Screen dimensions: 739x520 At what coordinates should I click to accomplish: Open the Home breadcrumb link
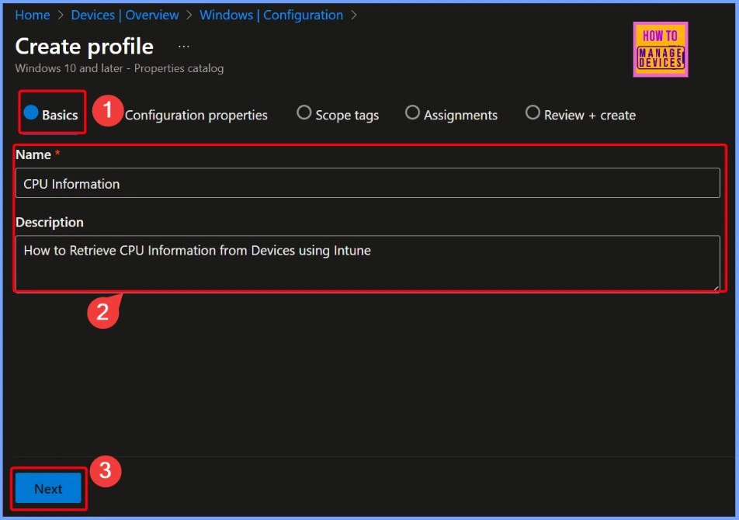(32, 15)
